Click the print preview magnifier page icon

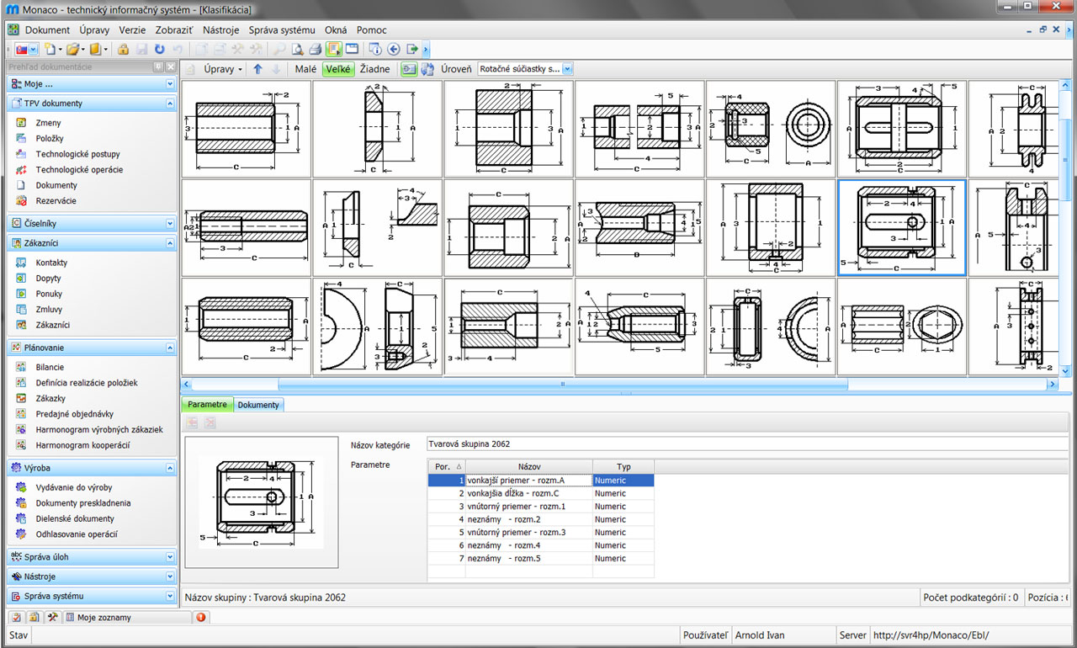pos(297,50)
